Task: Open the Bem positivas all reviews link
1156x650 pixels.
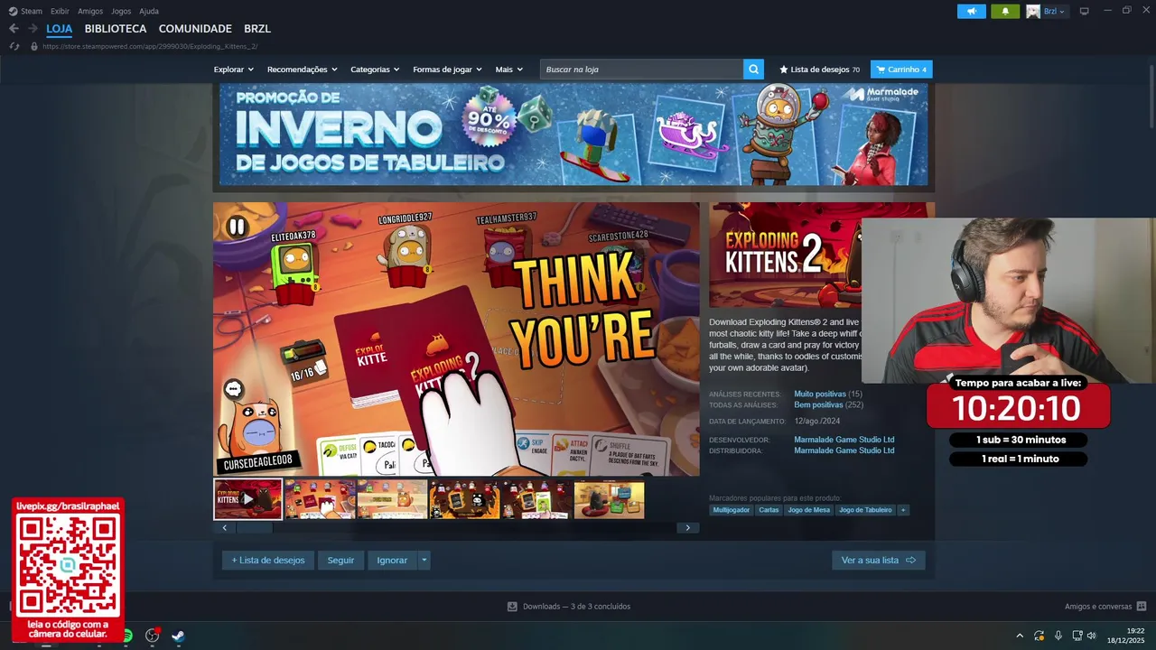Action: [818, 404]
